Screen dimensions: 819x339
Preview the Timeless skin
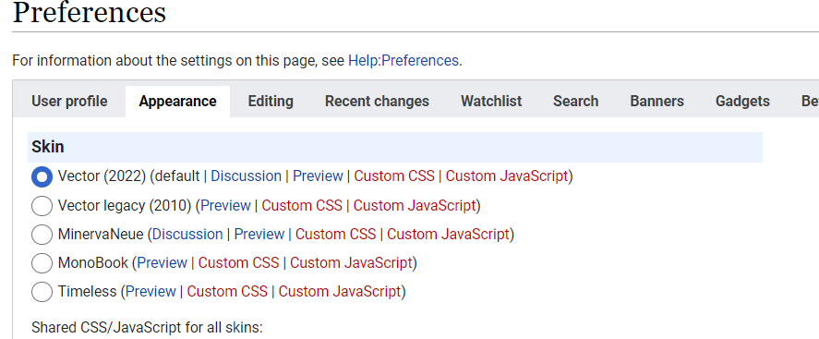pyautogui.click(x=151, y=292)
